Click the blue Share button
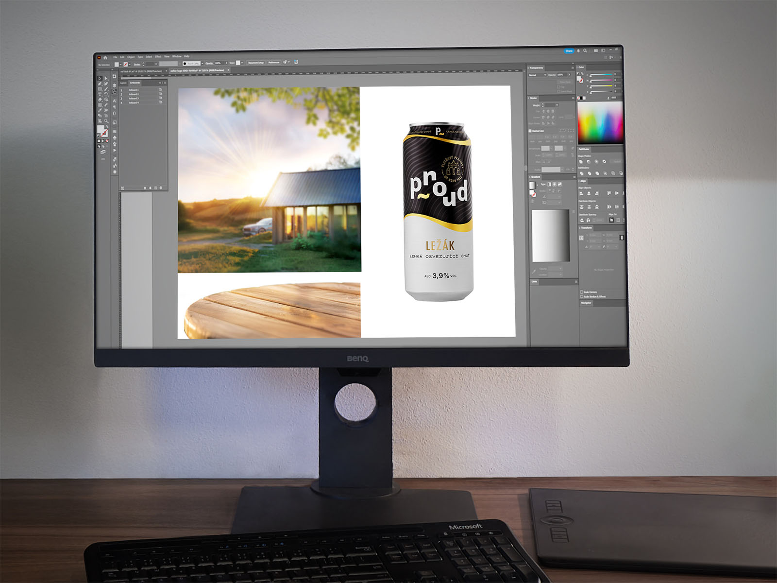Screen dimensions: 777x583 tap(569, 51)
